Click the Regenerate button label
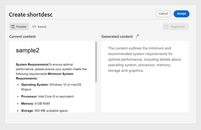Screen dimensions: 201x130 (178, 27)
